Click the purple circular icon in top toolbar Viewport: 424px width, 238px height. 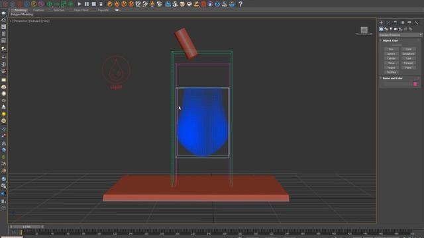[41, 4]
